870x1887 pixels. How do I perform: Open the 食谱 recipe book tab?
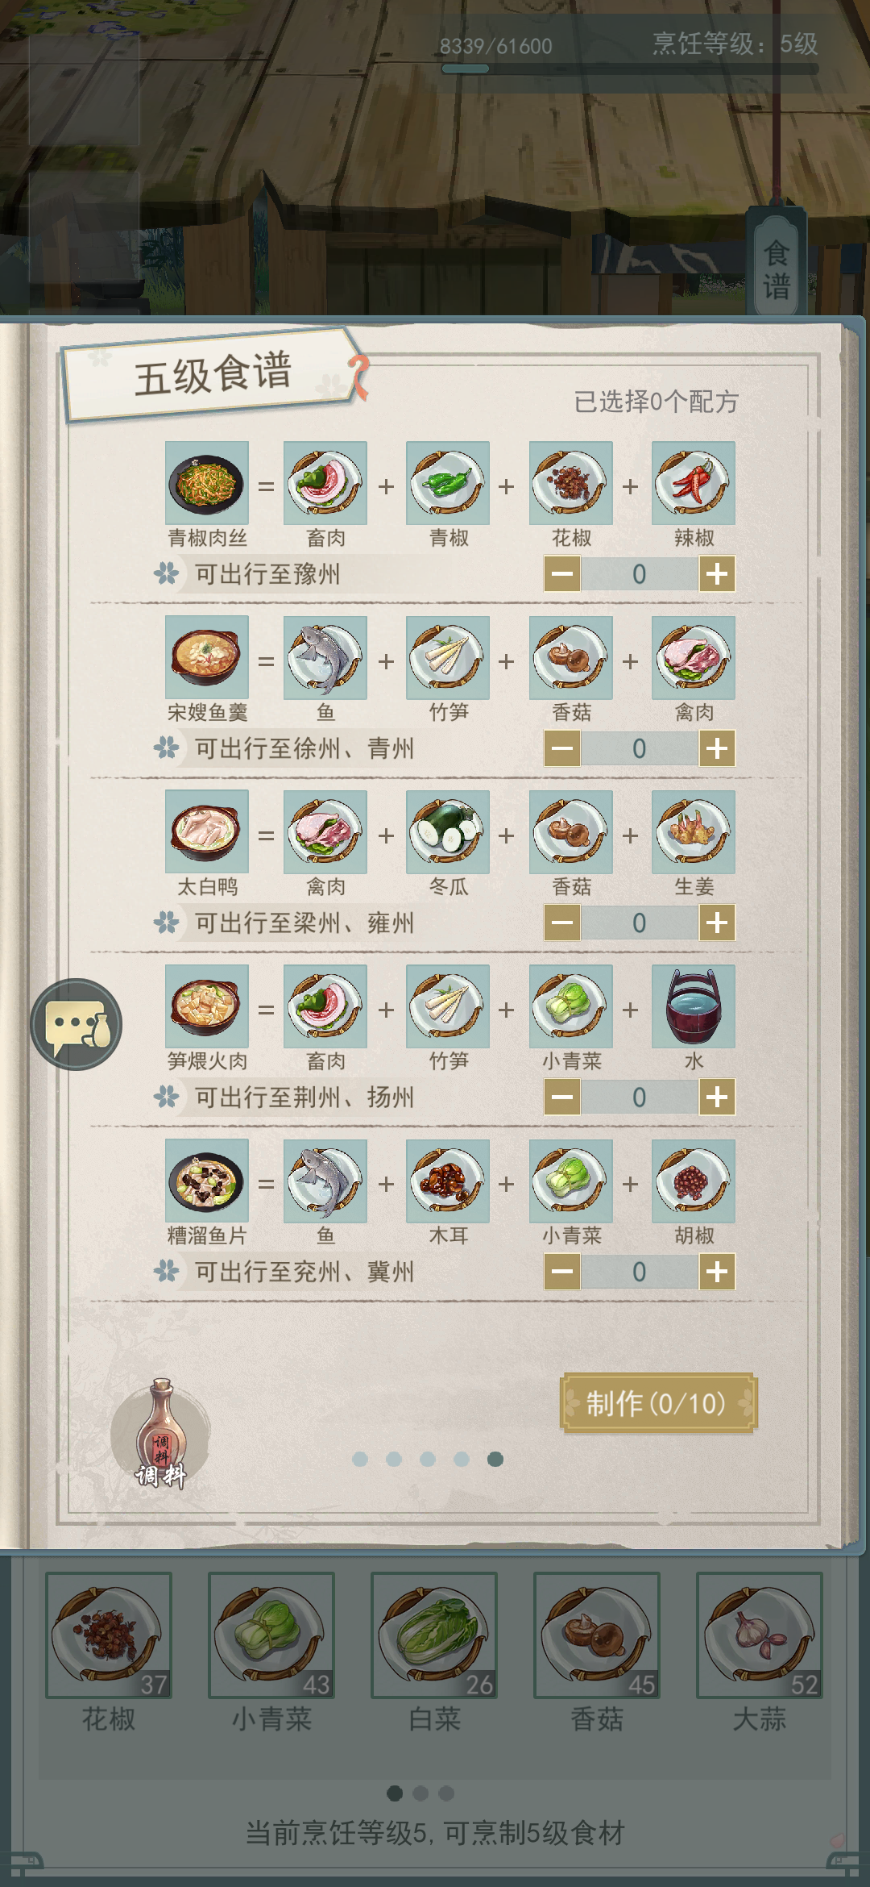pyautogui.click(x=777, y=262)
